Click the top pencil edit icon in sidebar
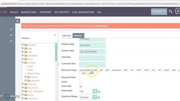This screenshot has width=180, height=101. [11, 29]
